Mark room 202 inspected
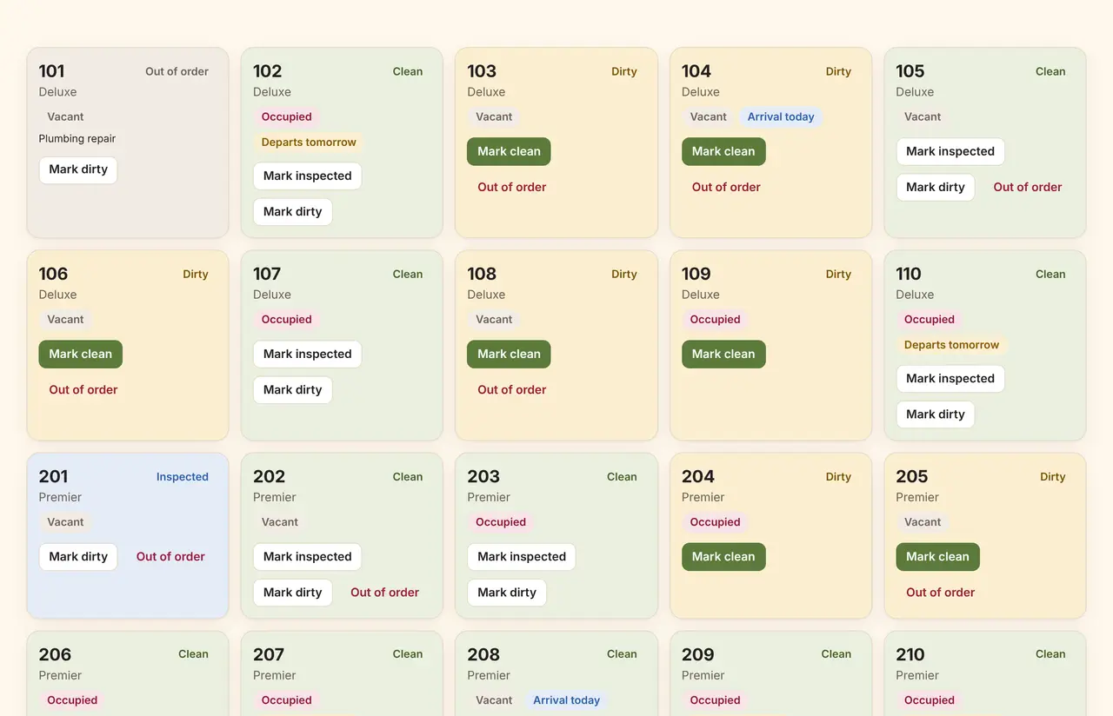The height and width of the screenshot is (716, 1113). (x=307, y=556)
